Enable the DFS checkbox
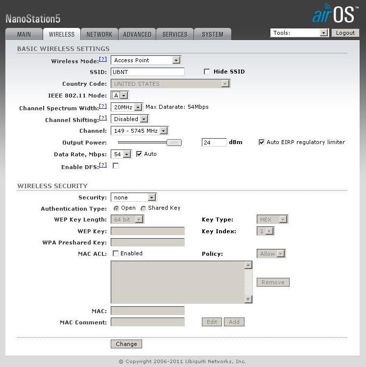366x367 pixels. coord(116,166)
